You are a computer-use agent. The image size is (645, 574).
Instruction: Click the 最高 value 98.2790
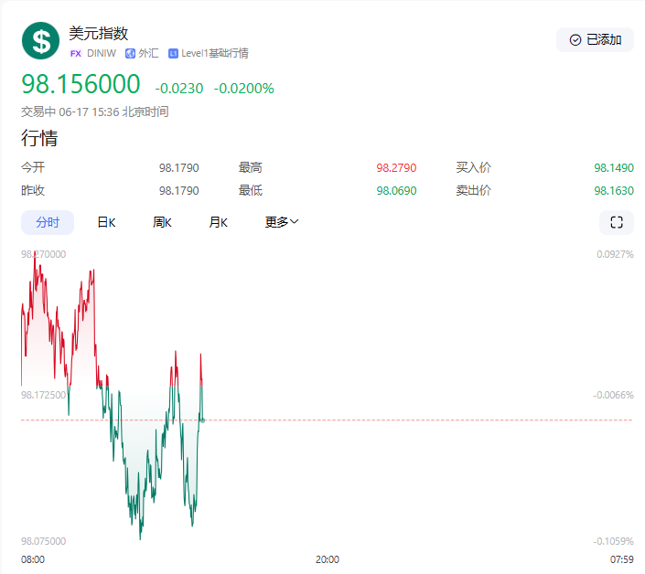[x=396, y=168]
